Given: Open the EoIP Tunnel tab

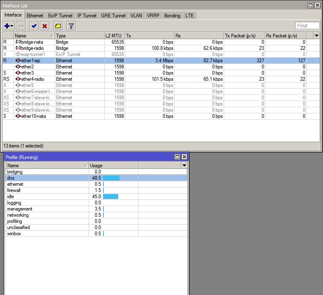Looking at the screenshot, I should pos(60,16).
